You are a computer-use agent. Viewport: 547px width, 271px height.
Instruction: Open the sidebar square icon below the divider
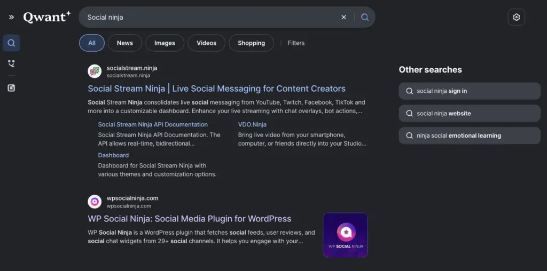[11, 88]
